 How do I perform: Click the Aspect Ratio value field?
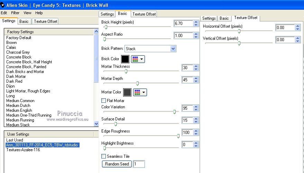183,36
